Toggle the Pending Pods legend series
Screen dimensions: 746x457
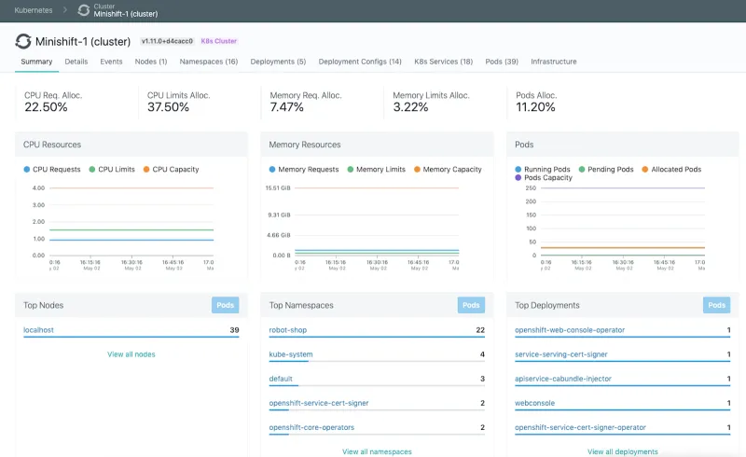tap(606, 170)
